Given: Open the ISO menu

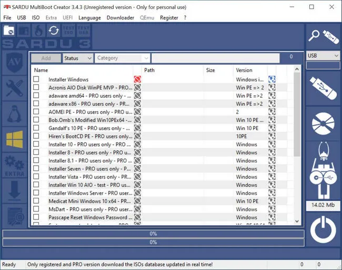Looking at the screenshot, I should click(36, 18).
